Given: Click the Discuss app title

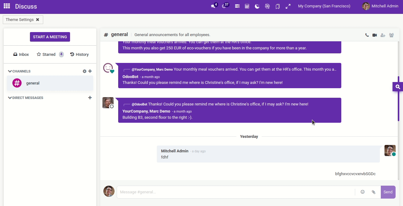Looking at the screenshot, I should (x=26, y=6).
